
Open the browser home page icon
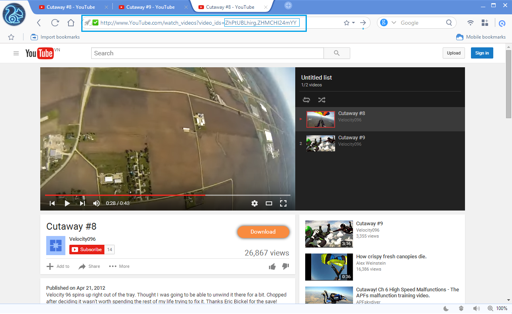(71, 23)
